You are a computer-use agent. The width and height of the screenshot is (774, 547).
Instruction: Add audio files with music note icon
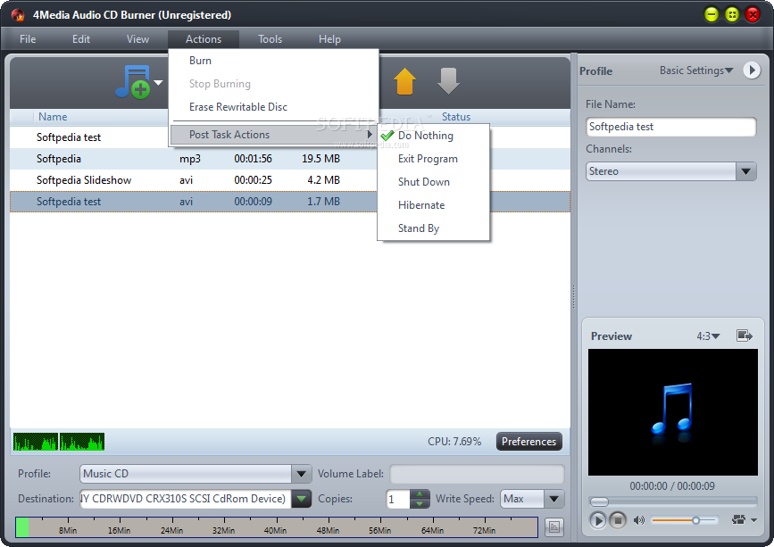(132, 82)
